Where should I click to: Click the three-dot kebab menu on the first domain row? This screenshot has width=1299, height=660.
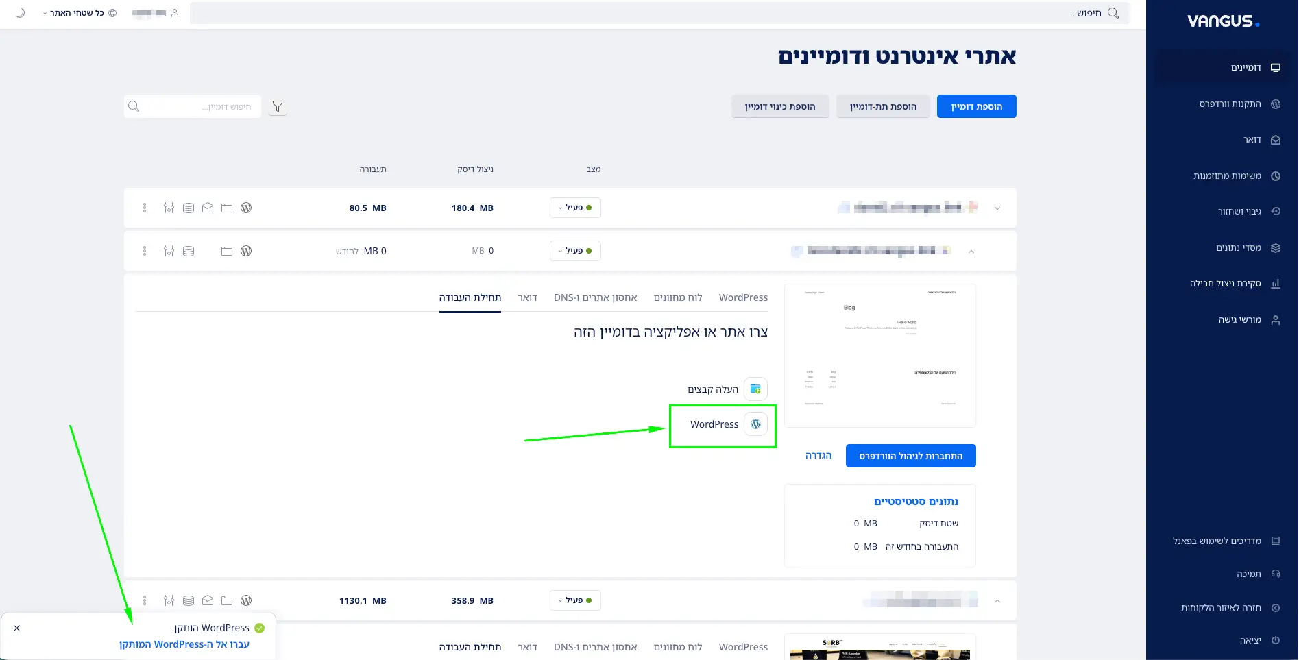145,208
